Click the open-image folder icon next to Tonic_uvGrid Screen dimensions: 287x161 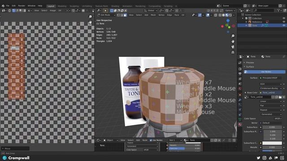(x=280, y=97)
